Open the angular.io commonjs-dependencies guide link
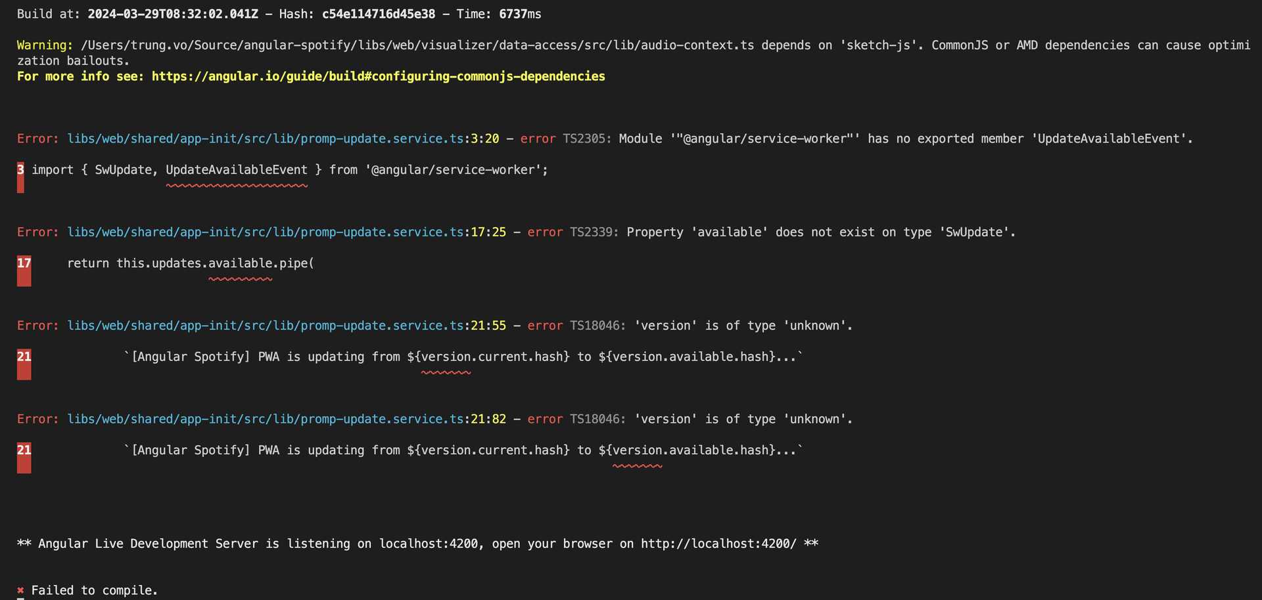This screenshot has height=600, width=1262. [x=378, y=76]
